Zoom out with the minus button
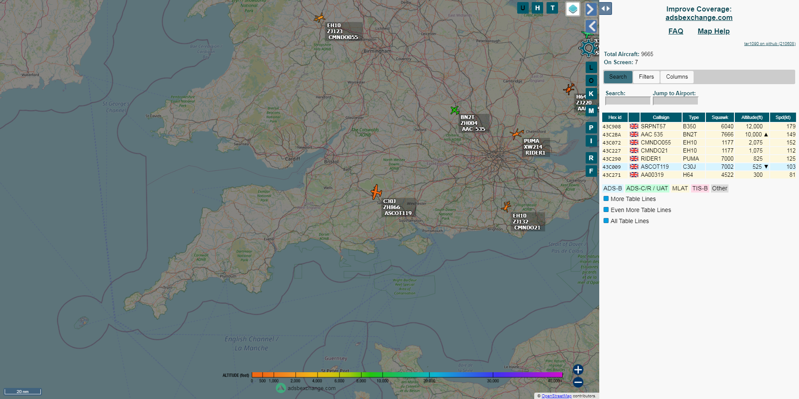The height and width of the screenshot is (399, 799). (578, 382)
